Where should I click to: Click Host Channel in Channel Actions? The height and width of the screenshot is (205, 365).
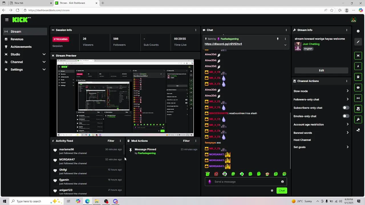click(x=302, y=140)
